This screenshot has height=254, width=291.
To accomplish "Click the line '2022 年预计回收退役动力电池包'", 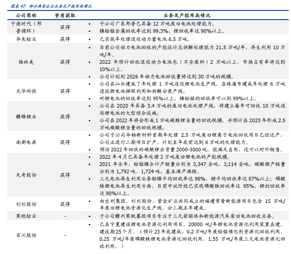I will click(192, 62).
